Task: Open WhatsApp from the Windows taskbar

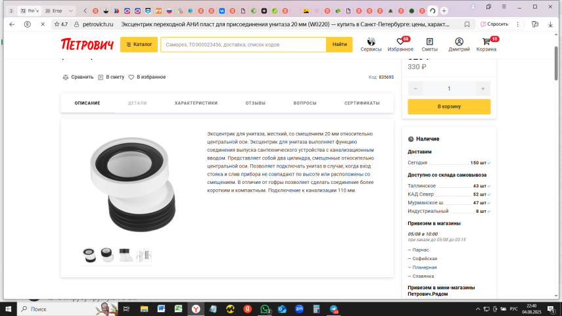Action: pos(265,309)
